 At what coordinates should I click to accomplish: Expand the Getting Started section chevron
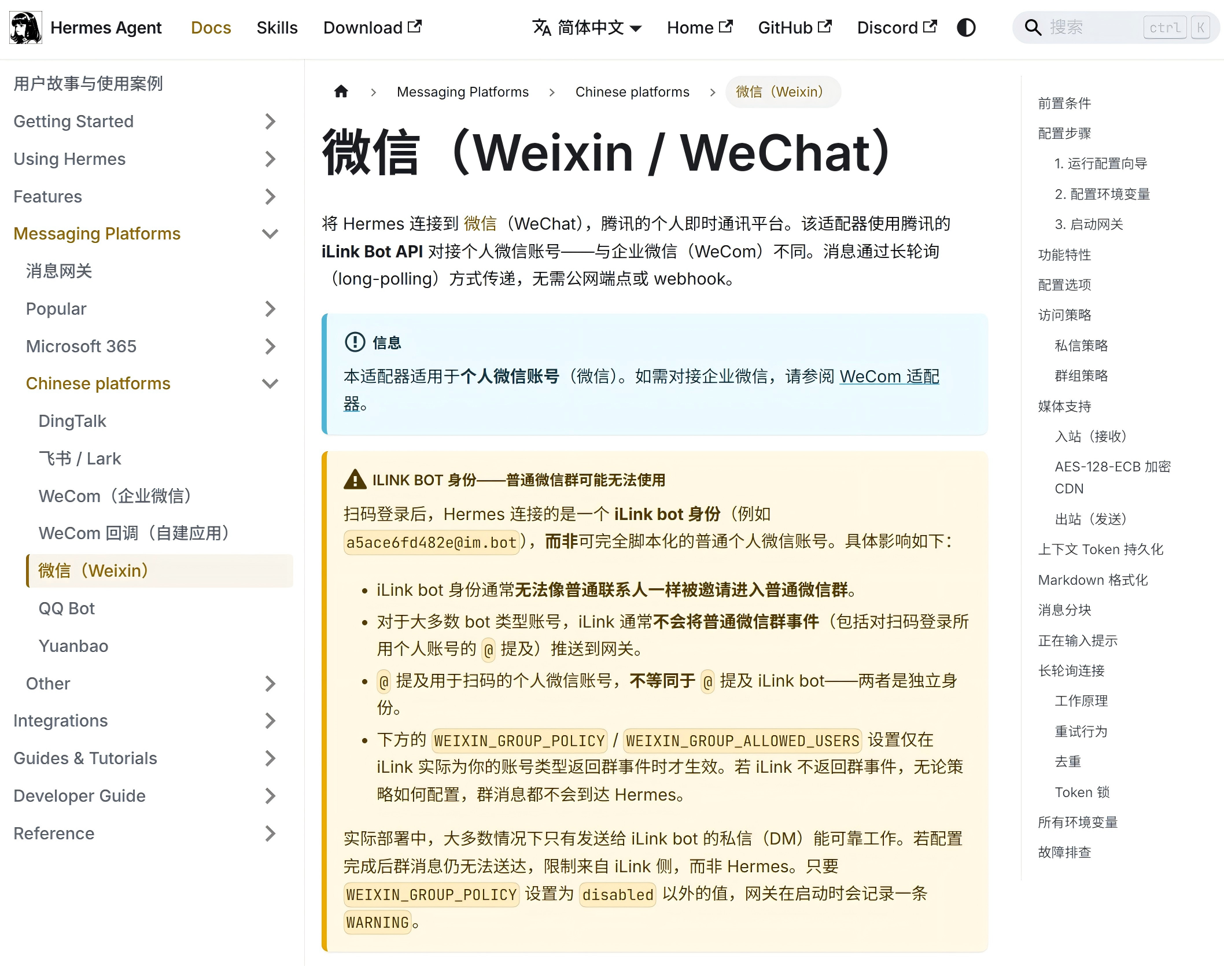point(270,121)
